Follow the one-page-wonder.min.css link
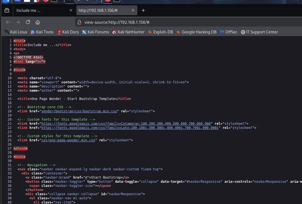302x204 pixels. coord(68,140)
